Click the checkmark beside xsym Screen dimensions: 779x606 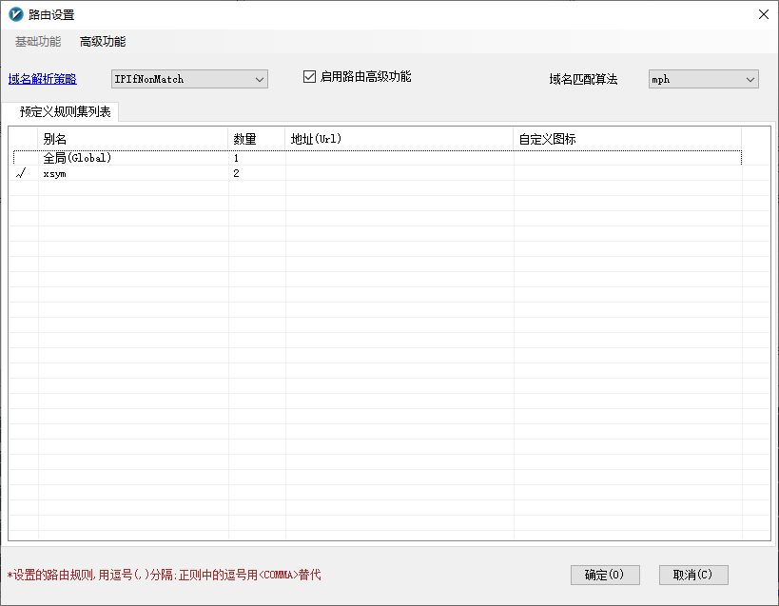pos(21,173)
